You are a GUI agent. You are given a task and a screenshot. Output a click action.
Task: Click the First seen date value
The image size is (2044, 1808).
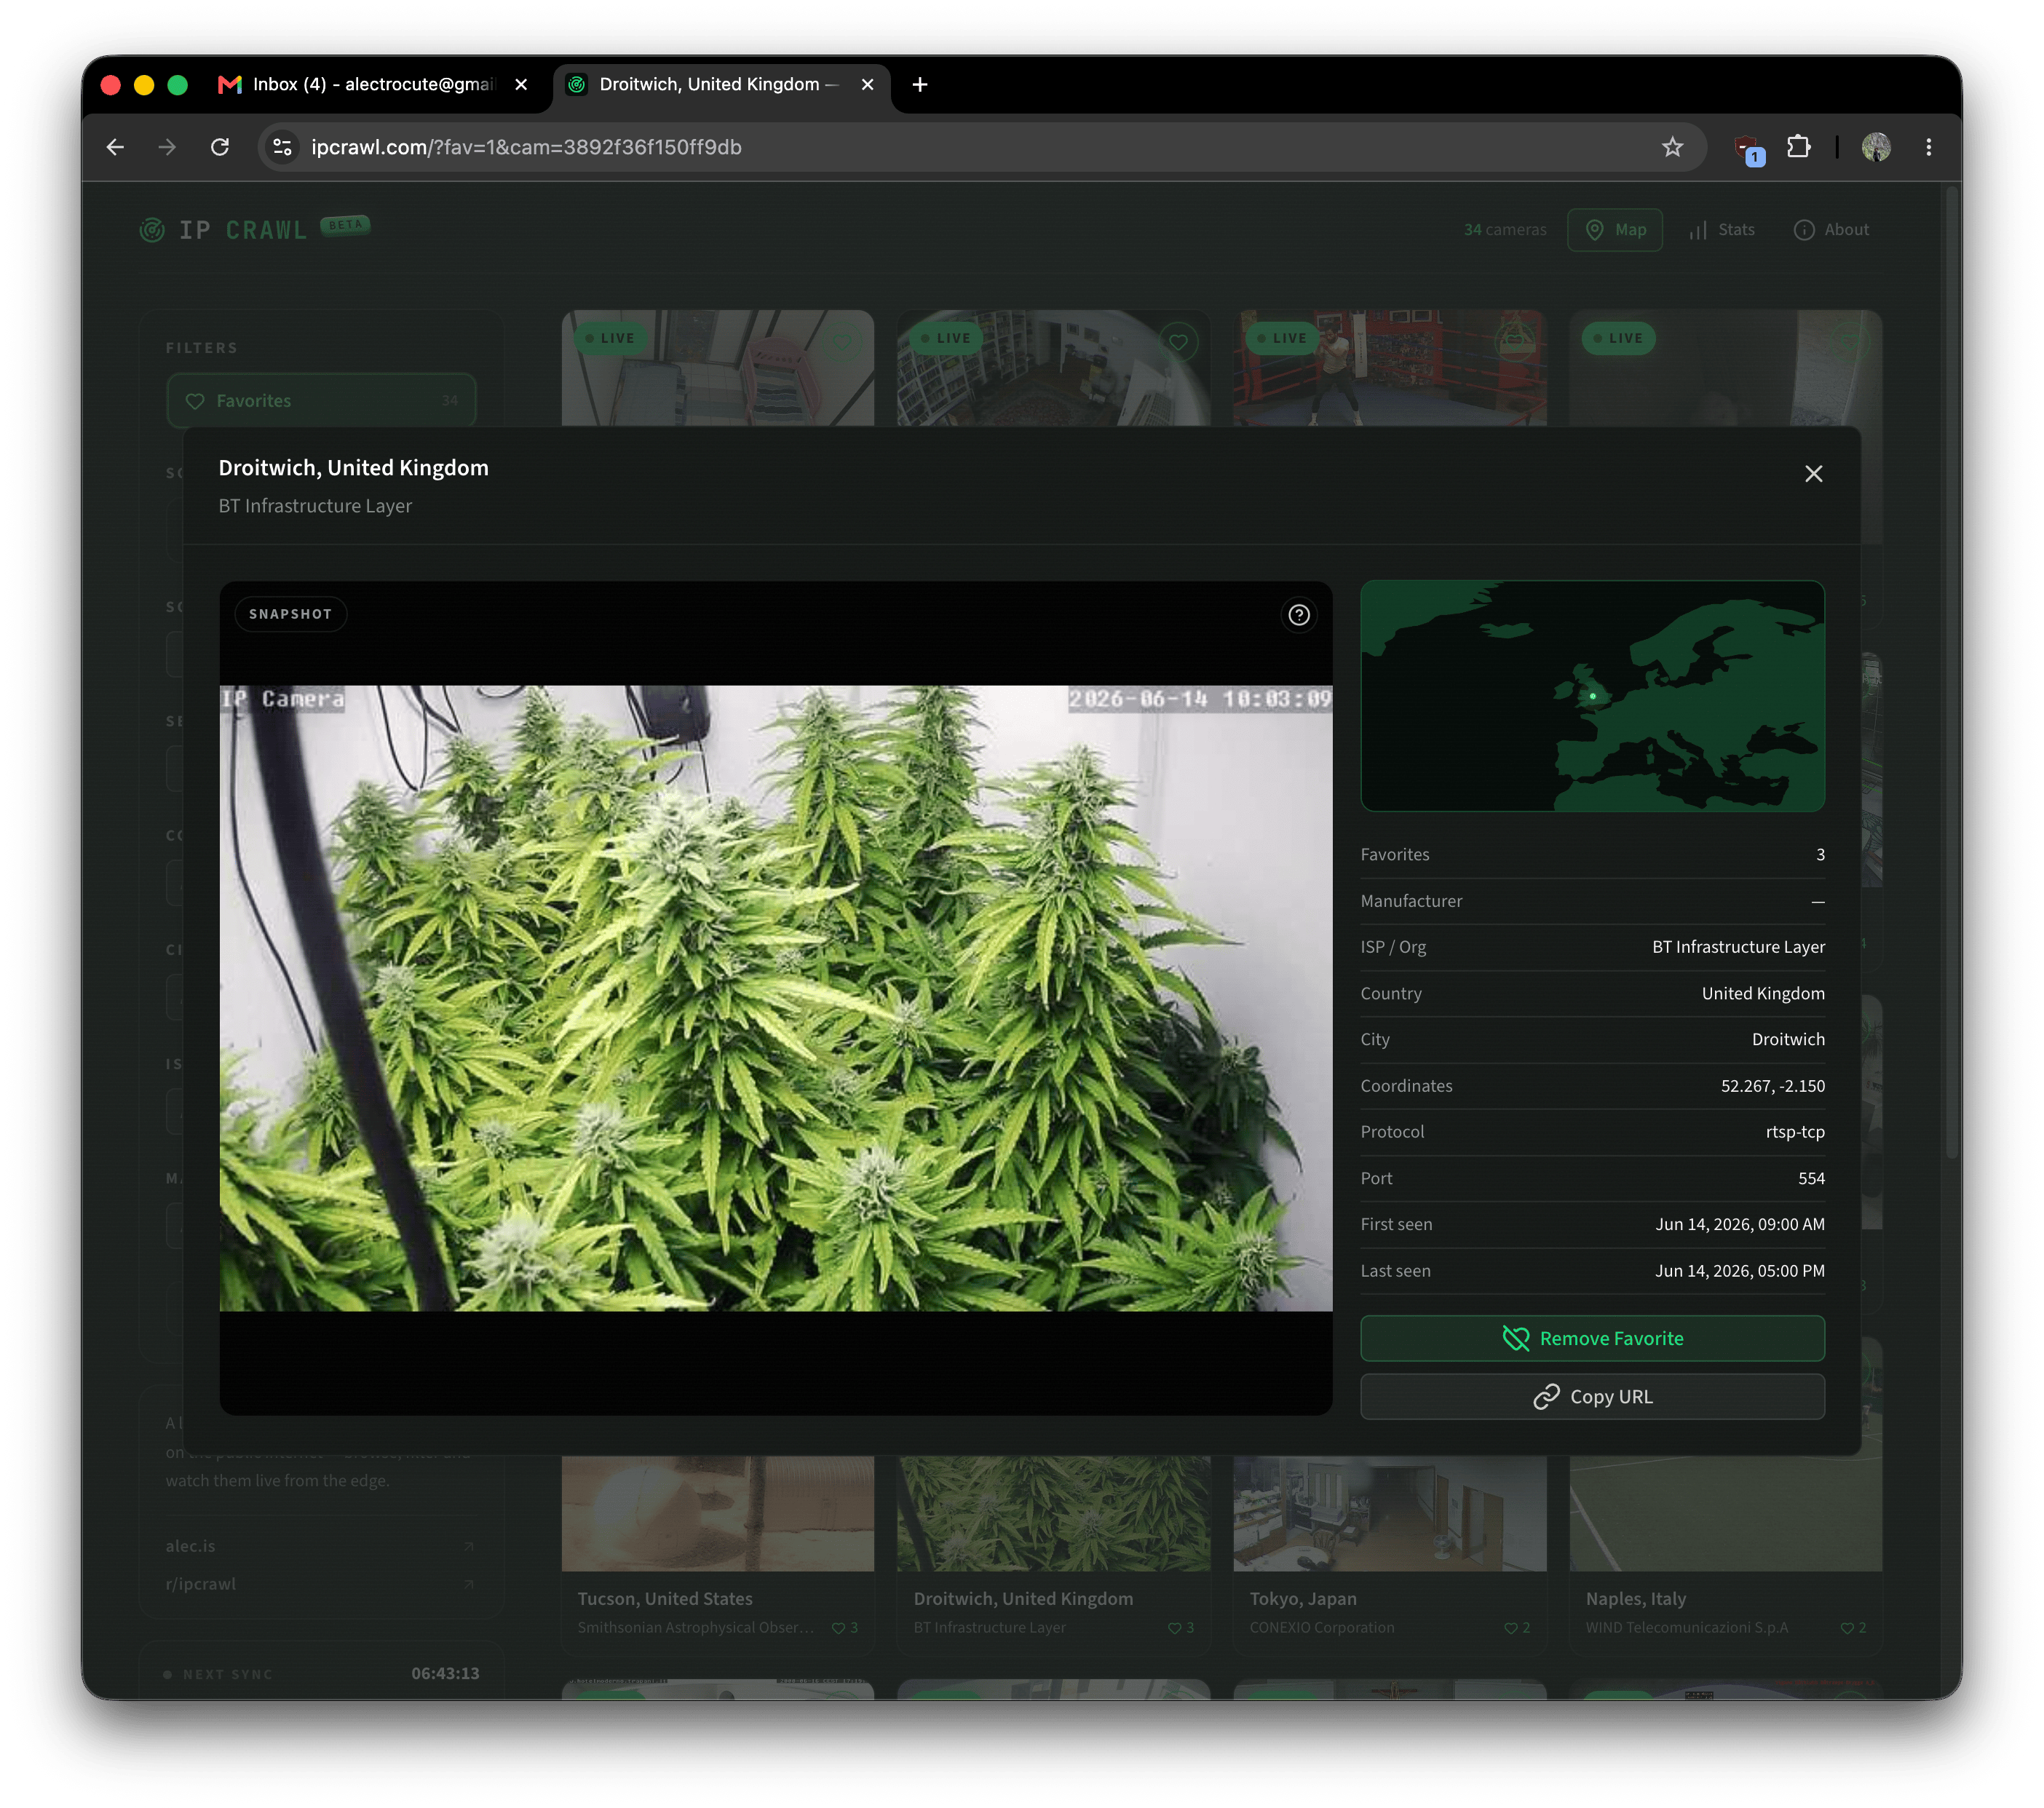[1740, 1224]
